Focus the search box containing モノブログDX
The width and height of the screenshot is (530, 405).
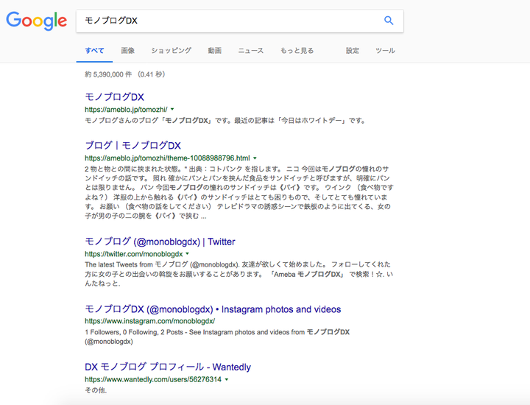[x=240, y=21]
